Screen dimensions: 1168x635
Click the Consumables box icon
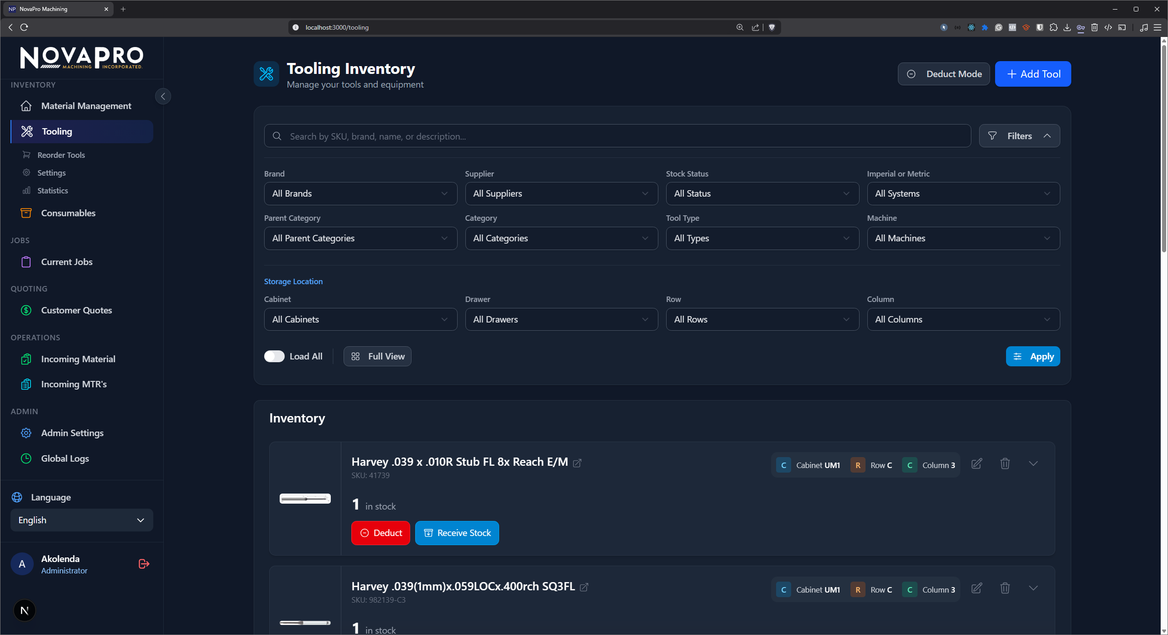click(26, 213)
